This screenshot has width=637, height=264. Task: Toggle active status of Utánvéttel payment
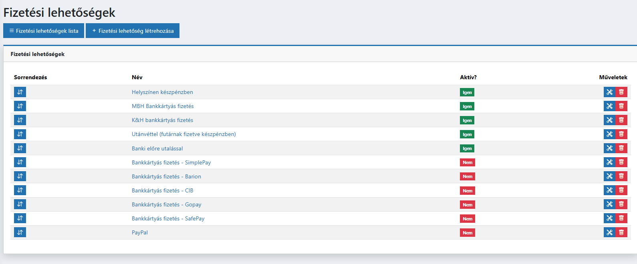coord(467,134)
